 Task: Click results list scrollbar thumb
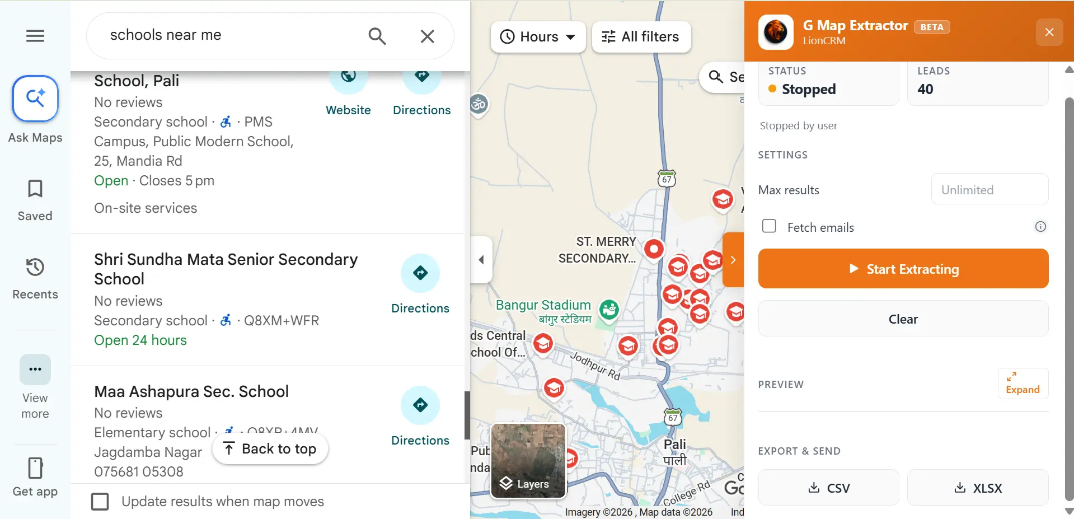click(467, 415)
